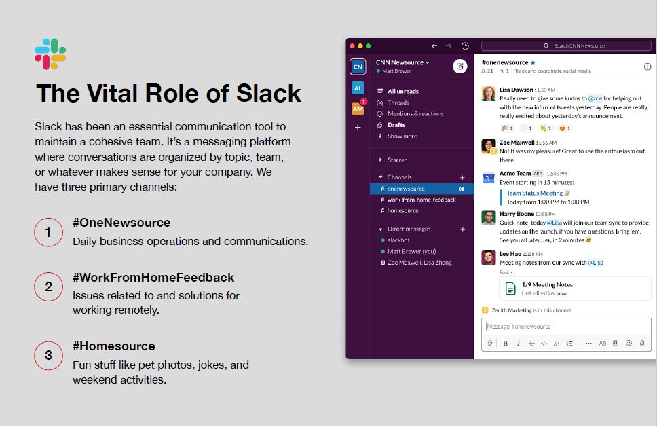This screenshot has width=657, height=427.
Task: Add a channel with plus icon
Action: click(x=463, y=177)
